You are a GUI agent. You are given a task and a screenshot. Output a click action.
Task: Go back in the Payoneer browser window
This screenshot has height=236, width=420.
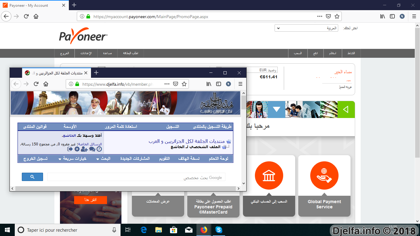point(6,16)
